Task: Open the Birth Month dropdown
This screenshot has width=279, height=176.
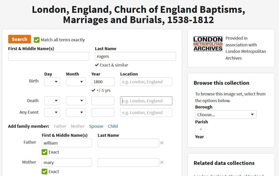Action: coord(76,82)
